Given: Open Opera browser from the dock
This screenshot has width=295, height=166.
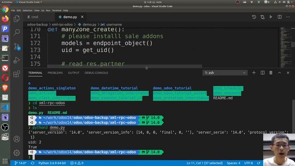Looking at the screenshot, I should (x=5, y=78).
